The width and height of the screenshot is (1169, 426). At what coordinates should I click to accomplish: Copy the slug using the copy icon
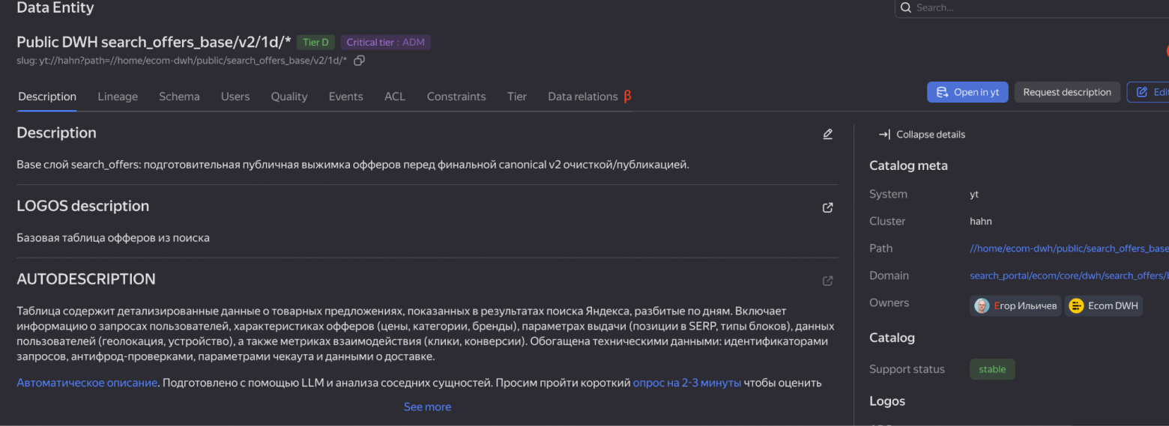point(359,61)
